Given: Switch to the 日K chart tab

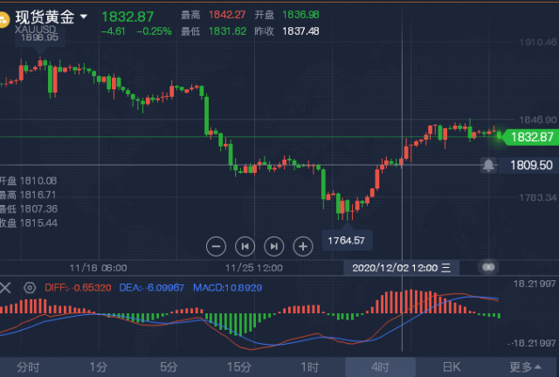Looking at the screenshot, I should 452,367.
